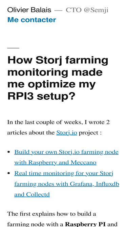Click the "CTO @Semji" tagline

point(87,10)
